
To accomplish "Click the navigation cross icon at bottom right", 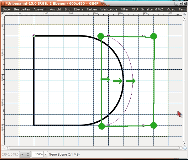I will point(185,148).
